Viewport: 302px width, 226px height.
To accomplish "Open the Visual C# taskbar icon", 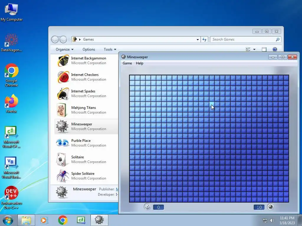I will click(81, 220).
